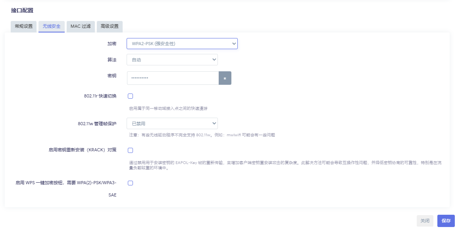Click the 802.11w driver support note text
The height and width of the screenshot is (229, 458).
pyautogui.click(x=202, y=135)
